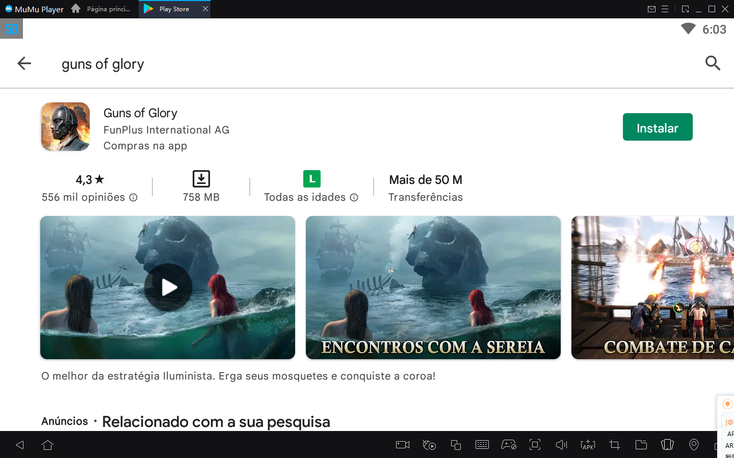Viewport: 734px width, 458px height.
Task: Install a local APK file
Action: 588,445
